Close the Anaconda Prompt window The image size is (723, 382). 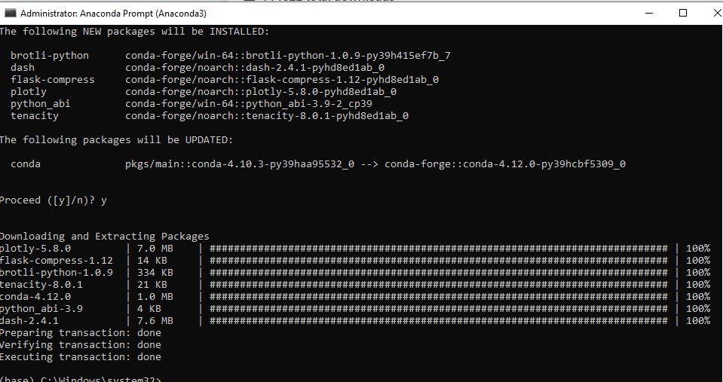[x=716, y=13]
